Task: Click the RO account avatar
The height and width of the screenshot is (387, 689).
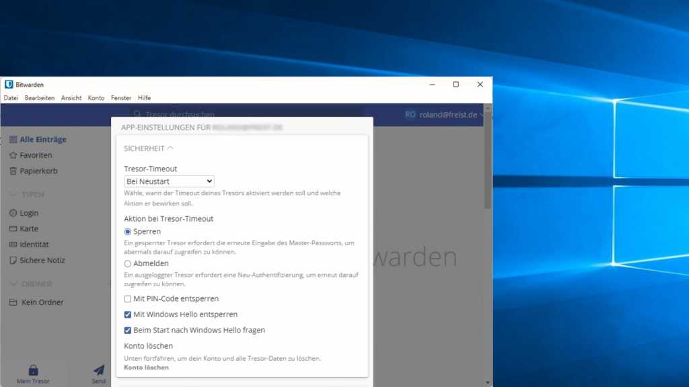Action: tap(410, 114)
